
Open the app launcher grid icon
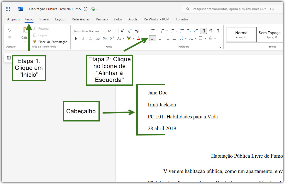[8, 9]
